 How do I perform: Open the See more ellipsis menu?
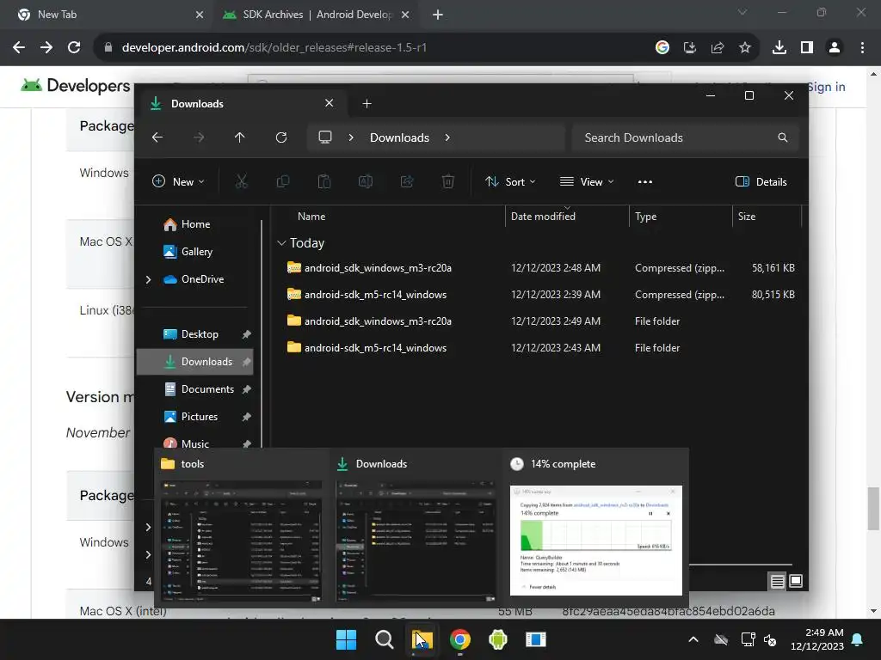[x=645, y=182]
